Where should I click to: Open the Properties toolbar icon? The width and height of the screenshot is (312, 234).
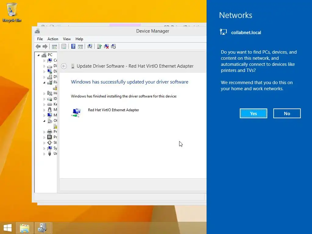64,47
